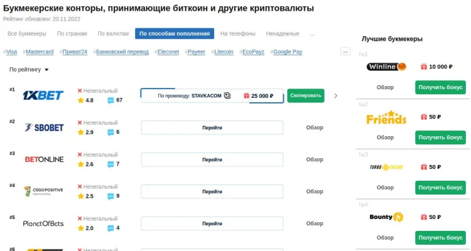Filter by the #Приват24 tag
The width and height of the screenshot is (471, 251).
click(x=73, y=51)
